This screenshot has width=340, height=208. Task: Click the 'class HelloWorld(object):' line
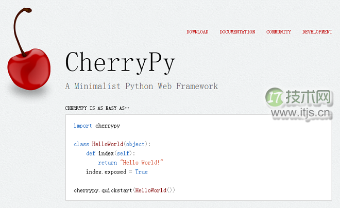pyautogui.click(x=112, y=144)
